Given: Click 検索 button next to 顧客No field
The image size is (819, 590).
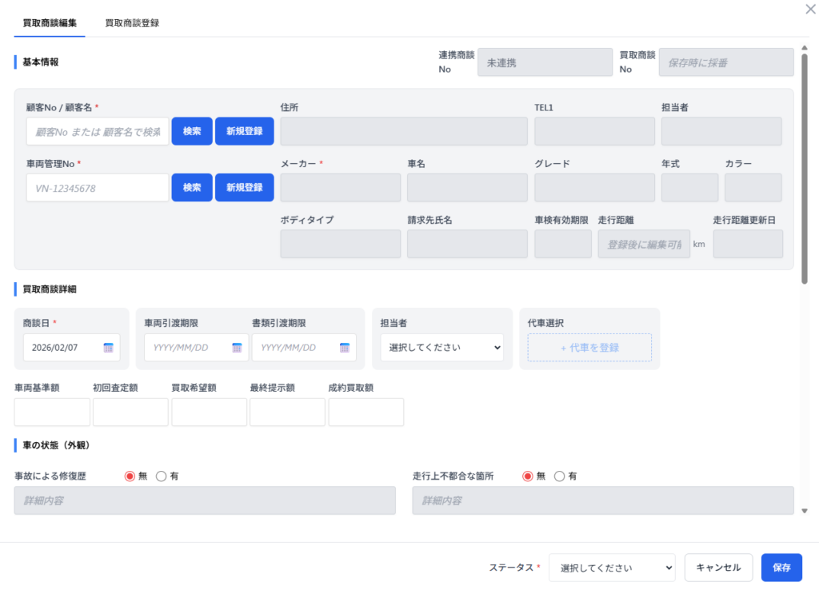Looking at the screenshot, I should [x=192, y=131].
